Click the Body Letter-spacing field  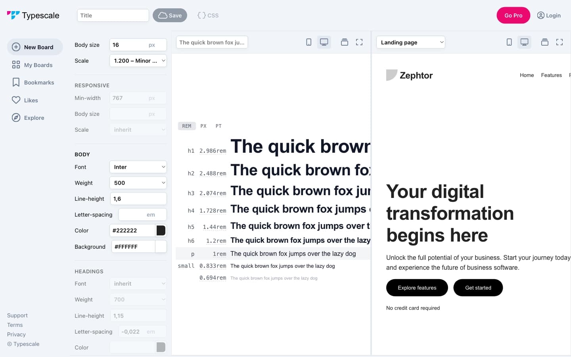[x=143, y=215]
